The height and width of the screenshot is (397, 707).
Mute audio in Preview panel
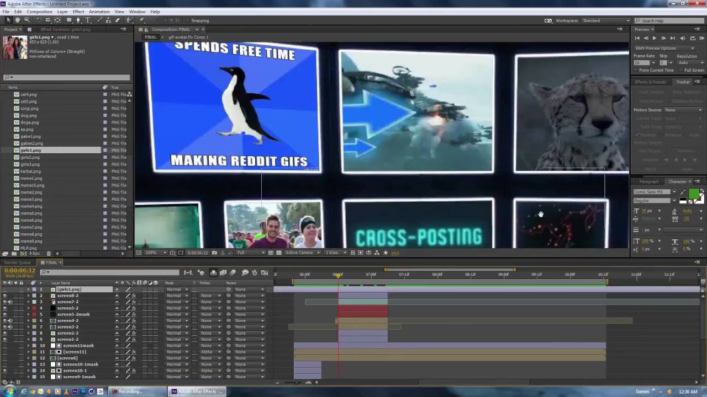coord(683,38)
